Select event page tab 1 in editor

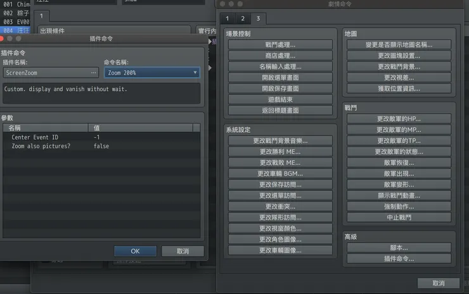(41, 16)
